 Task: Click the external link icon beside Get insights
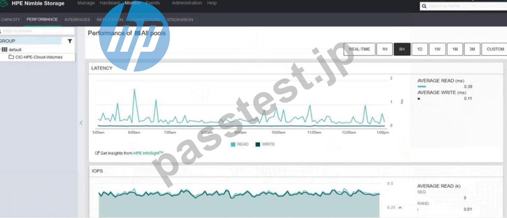point(97,153)
